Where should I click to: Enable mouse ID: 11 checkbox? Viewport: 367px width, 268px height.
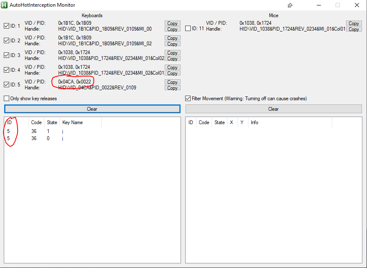pos(188,29)
